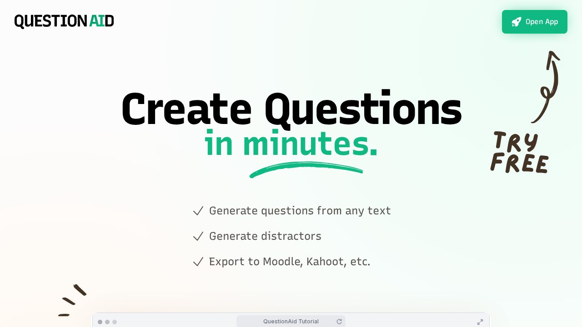Click the rocket icon in the Open App button

[x=517, y=21]
